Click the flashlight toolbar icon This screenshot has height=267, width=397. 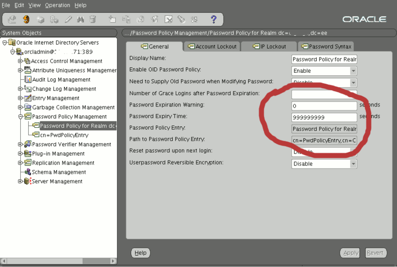[181, 19]
